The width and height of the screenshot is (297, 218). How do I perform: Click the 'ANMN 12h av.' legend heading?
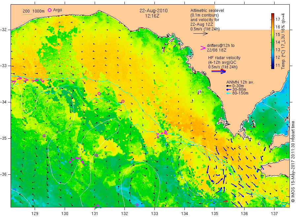click(240, 82)
